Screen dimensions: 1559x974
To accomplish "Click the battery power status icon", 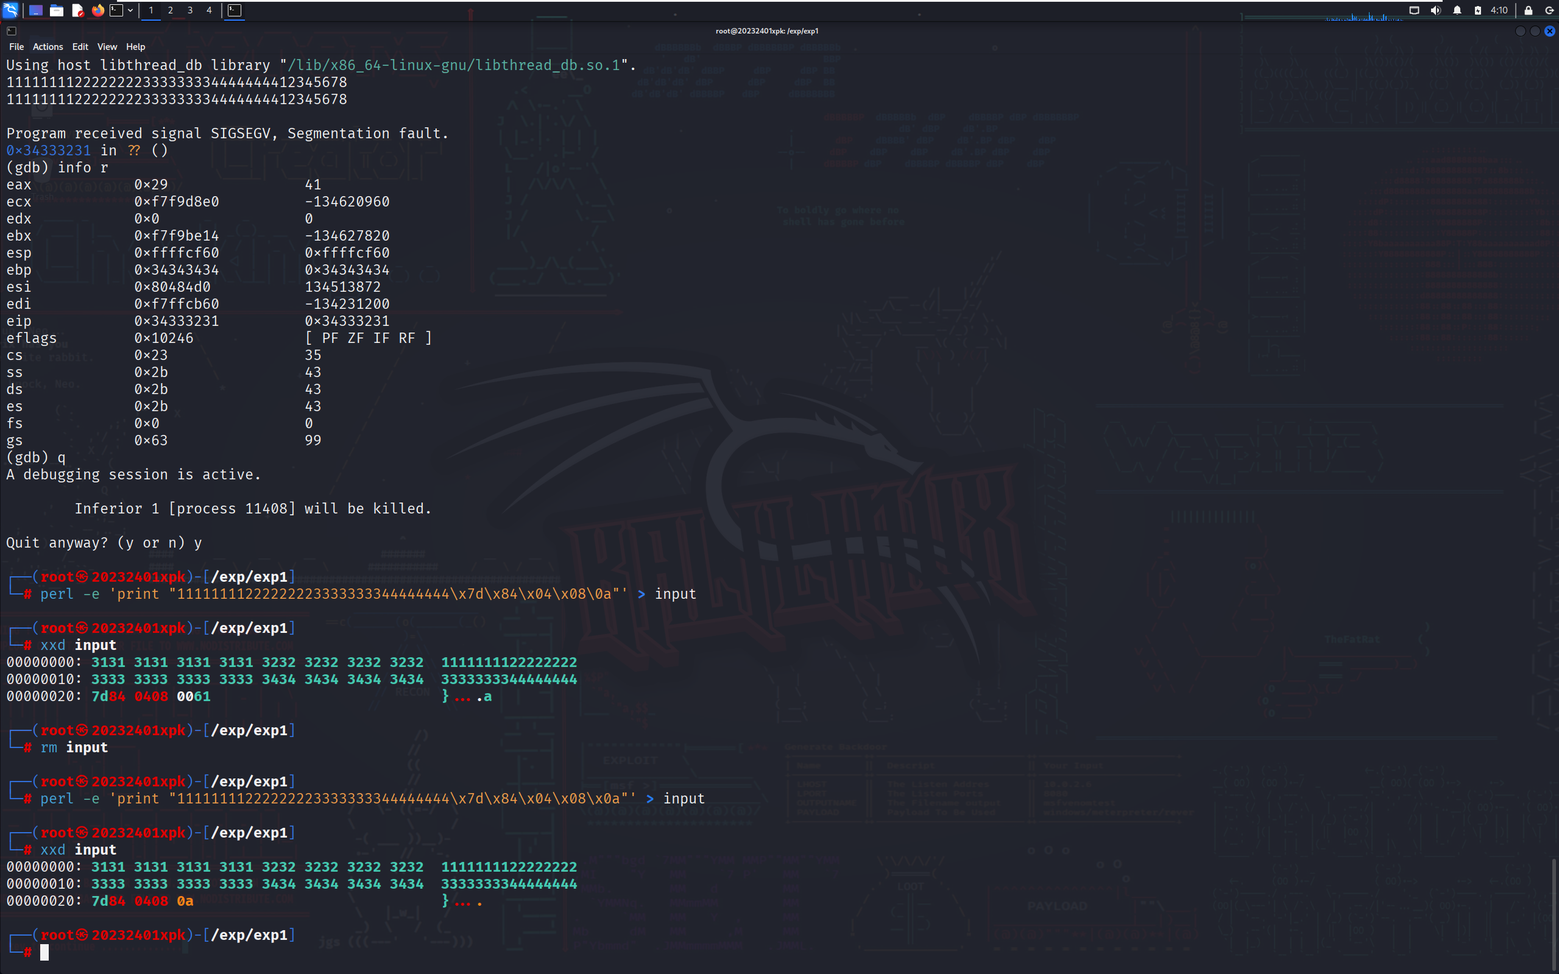I will coord(1478,10).
